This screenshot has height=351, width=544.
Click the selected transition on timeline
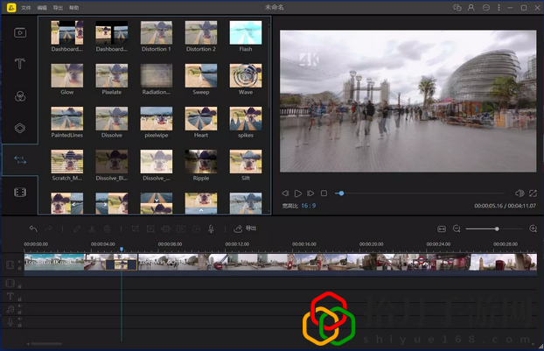[x=121, y=264]
